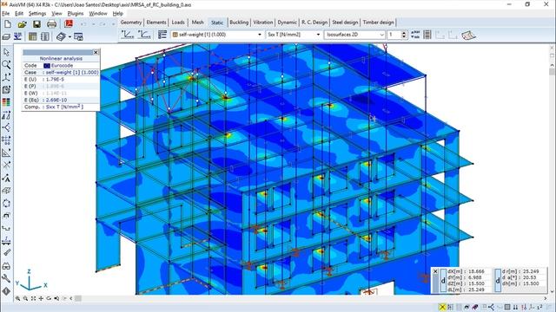Switch to the Mesh tab
Screen dimensions: 556x312
pyautogui.click(x=197, y=23)
